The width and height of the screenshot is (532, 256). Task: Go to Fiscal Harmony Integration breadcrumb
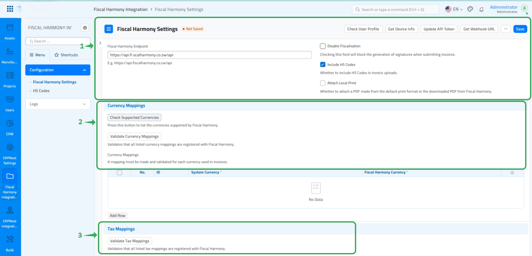click(x=121, y=10)
